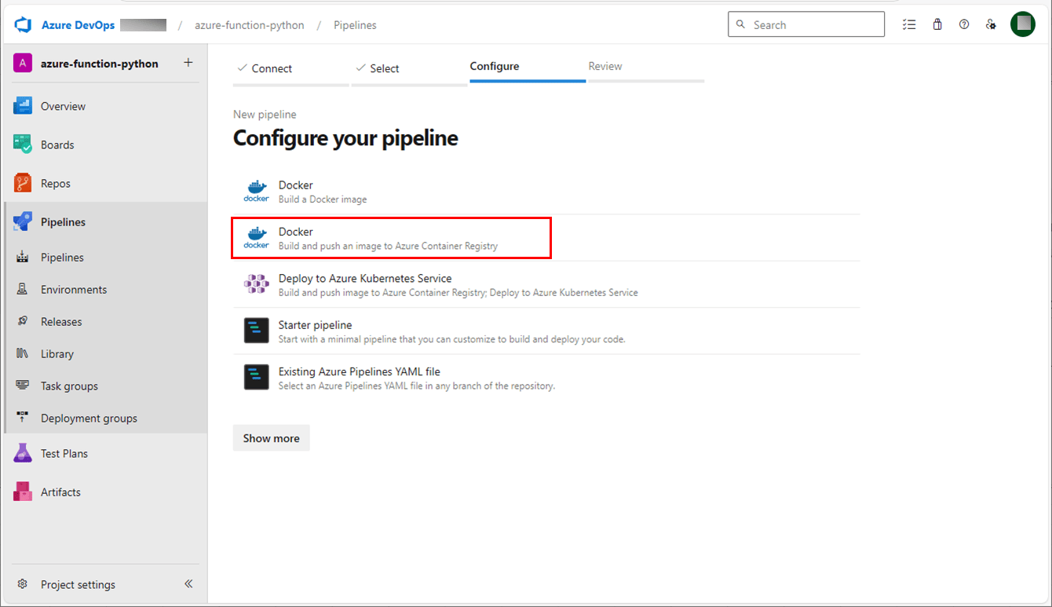Image resolution: width=1052 pixels, height=607 pixels.
Task: Open the User settings icon
Action: [991, 24]
